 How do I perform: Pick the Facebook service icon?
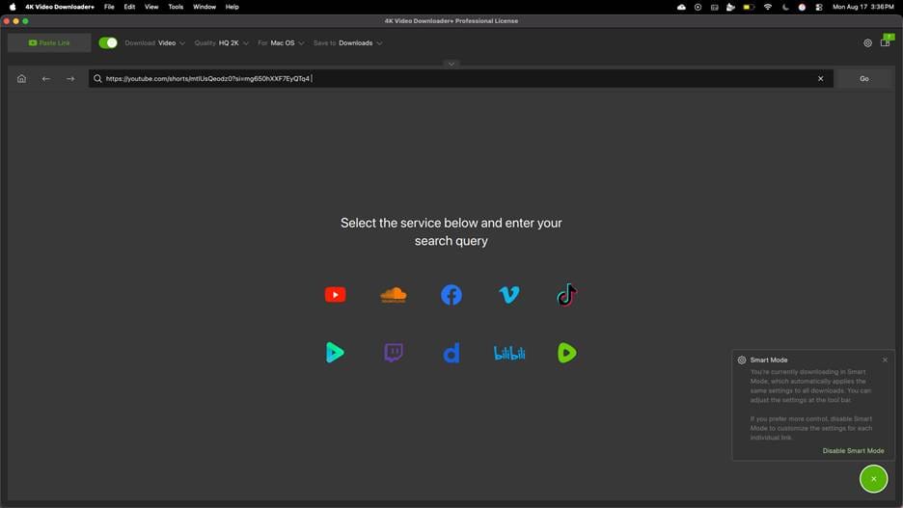point(451,295)
